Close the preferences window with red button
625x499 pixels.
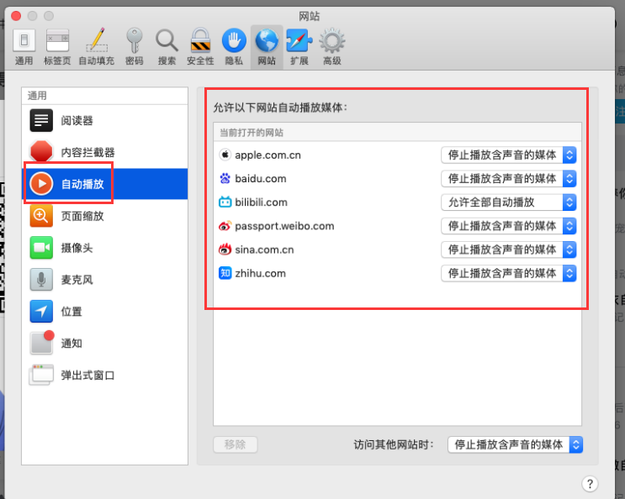coord(16,16)
